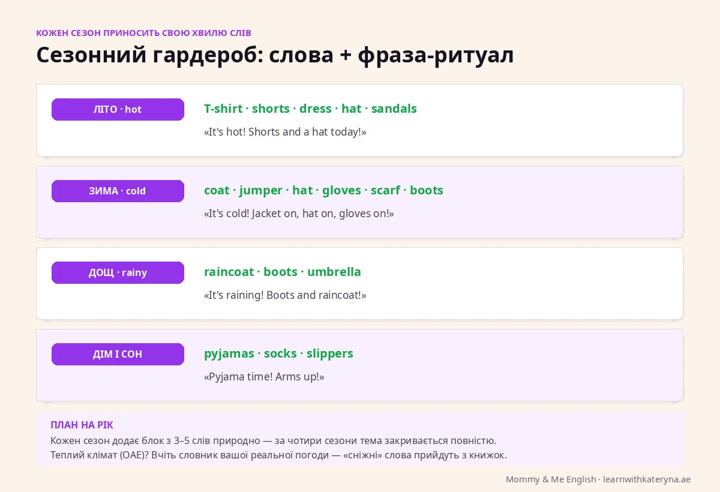Image resolution: width=720 pixels, height=492 pixels.
Task: Click the phrase «Pyjama time! Arms up!»
Action: point(264,377)
